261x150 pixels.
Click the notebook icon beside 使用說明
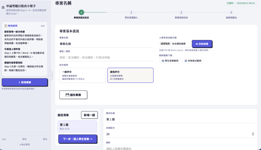click(6, 26)
